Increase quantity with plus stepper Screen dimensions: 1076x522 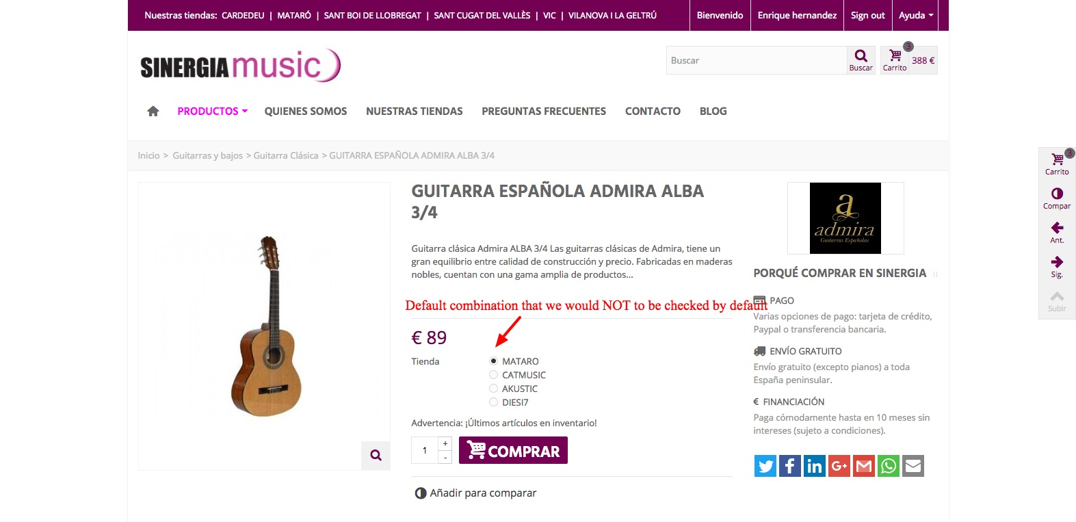[x=445, y=443]
